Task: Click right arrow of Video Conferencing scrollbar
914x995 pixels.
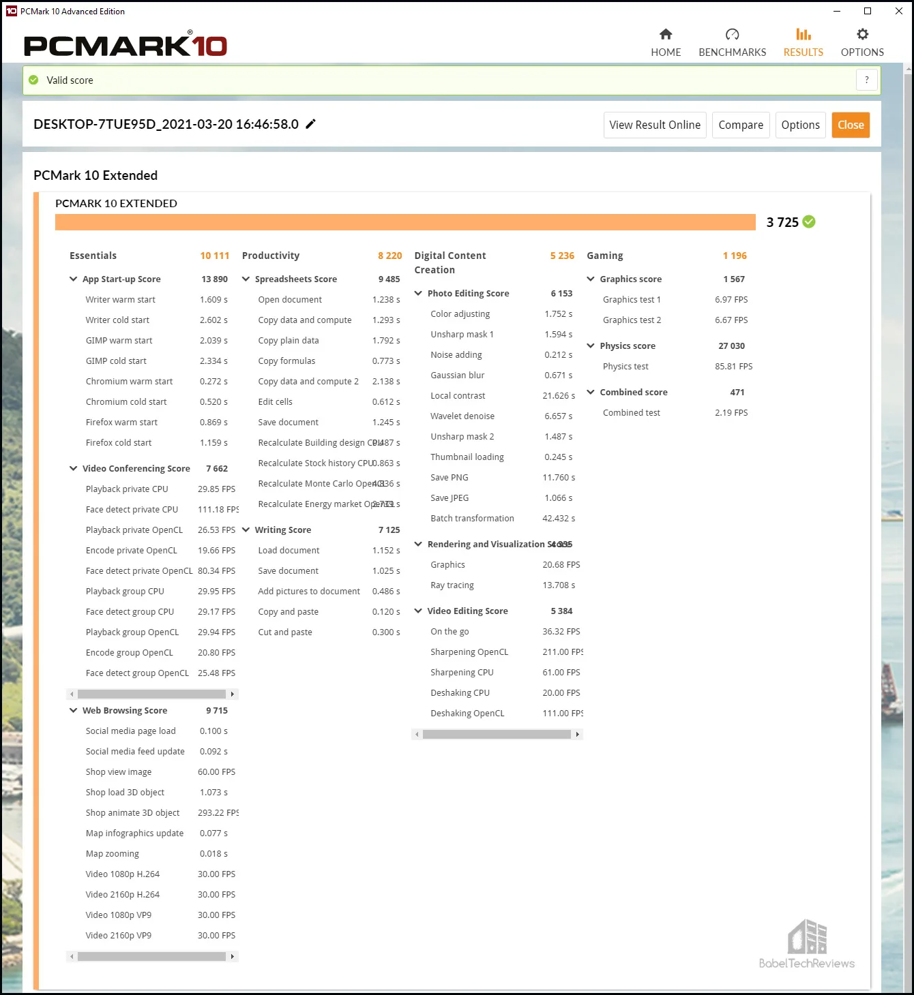Action: [x=233, y=694]
